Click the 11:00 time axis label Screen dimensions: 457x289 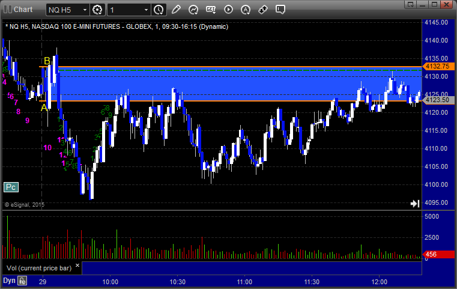click(244, 282)
